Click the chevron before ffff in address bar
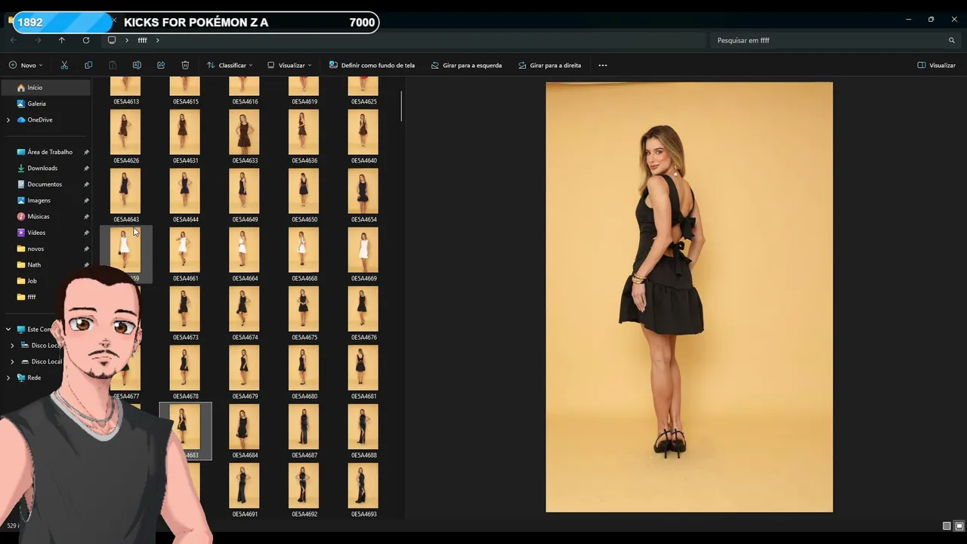The width and height of the screenshot is (967, 544). point(127,40)
